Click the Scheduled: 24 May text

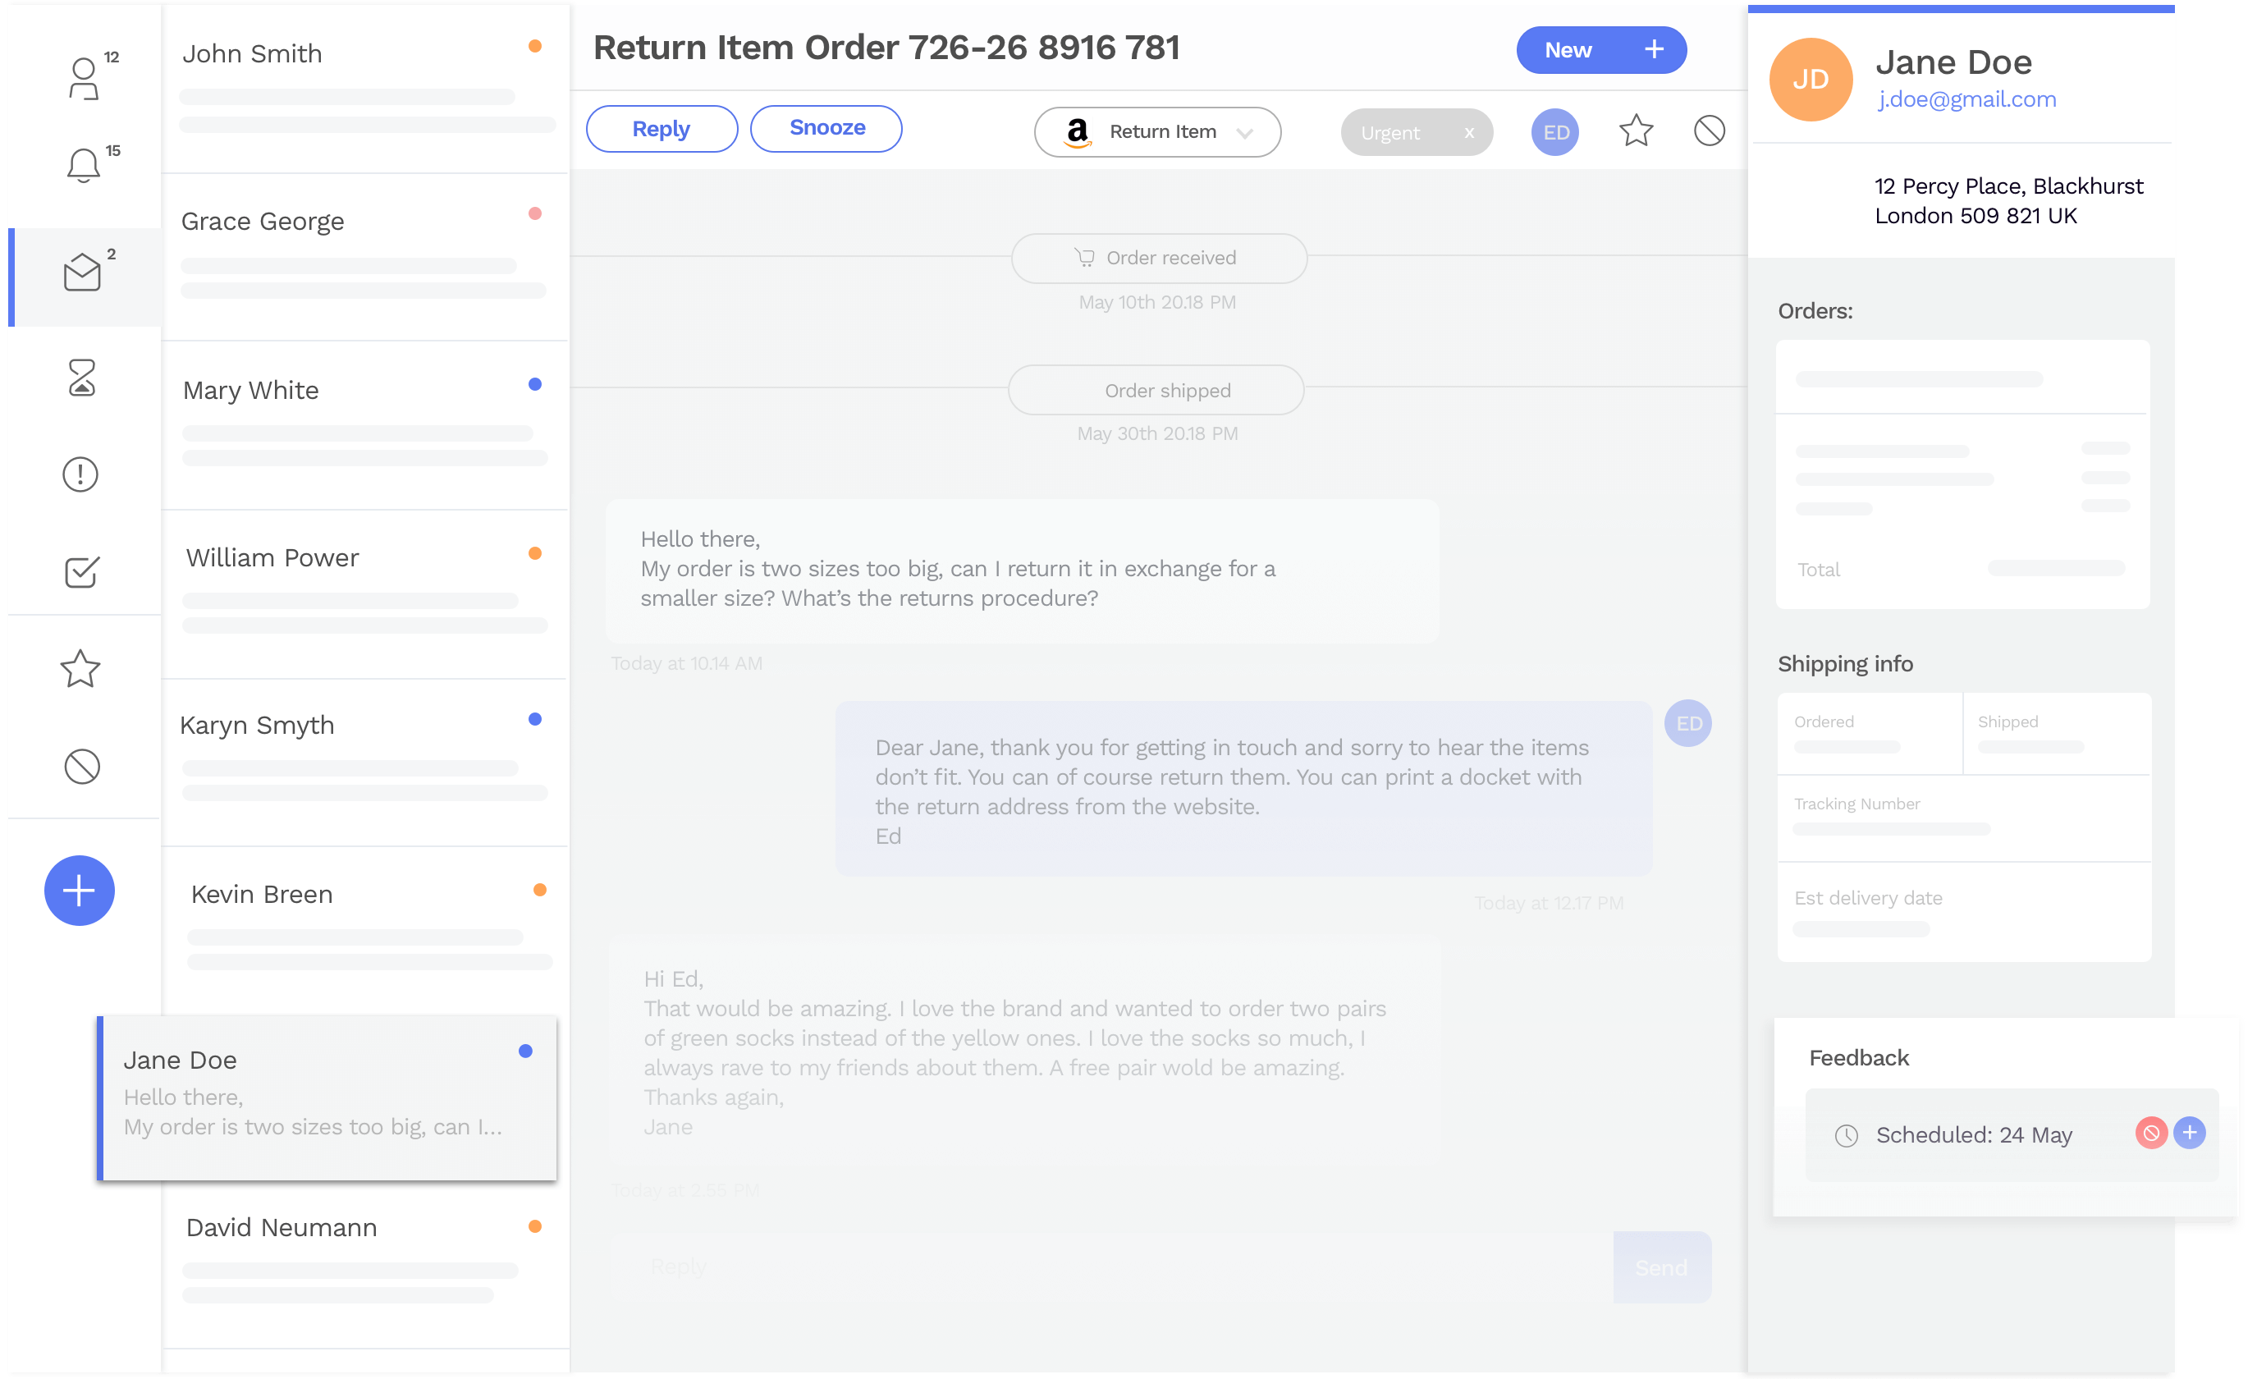coord(1974,1135)
